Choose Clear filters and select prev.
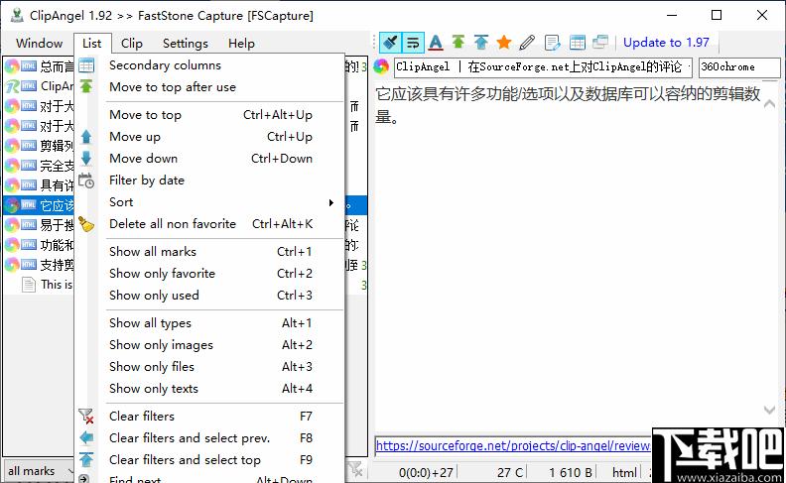Screen dimensions: 786x483 click(209, 438)
